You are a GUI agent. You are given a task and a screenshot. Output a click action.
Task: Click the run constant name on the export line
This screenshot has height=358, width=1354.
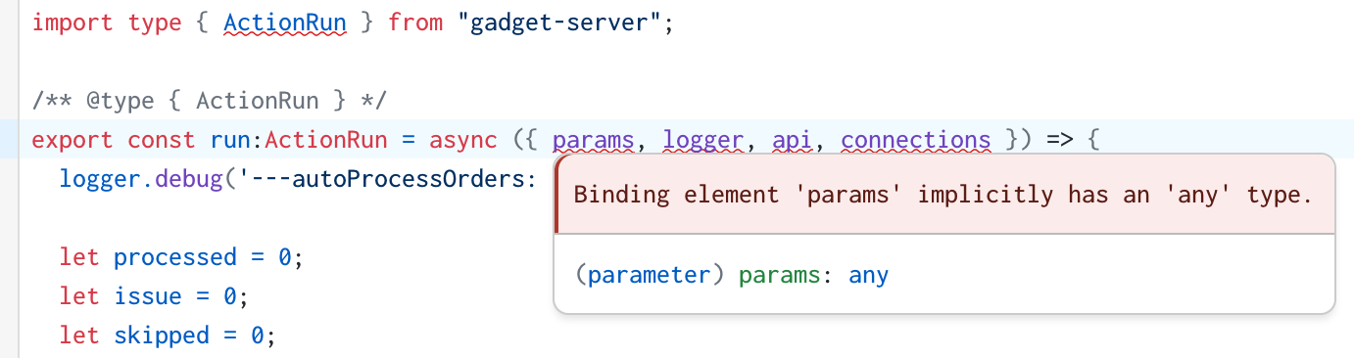(230, 140)
